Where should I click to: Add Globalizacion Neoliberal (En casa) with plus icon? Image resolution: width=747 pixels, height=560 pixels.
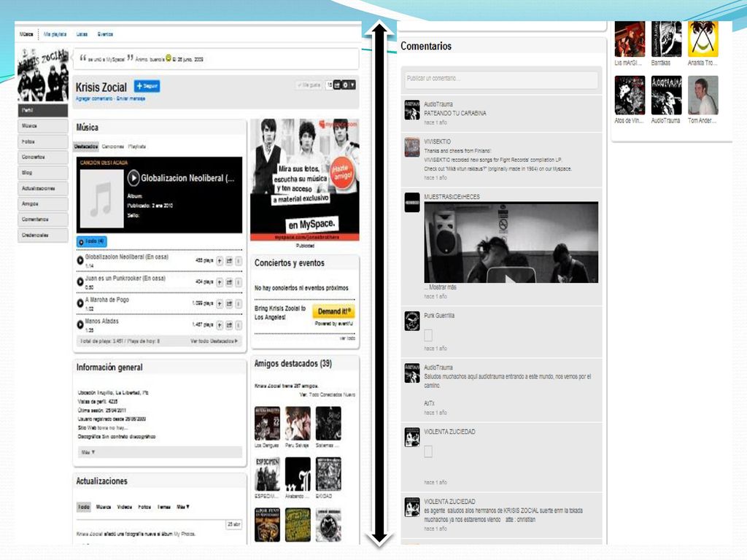point(220,261)
